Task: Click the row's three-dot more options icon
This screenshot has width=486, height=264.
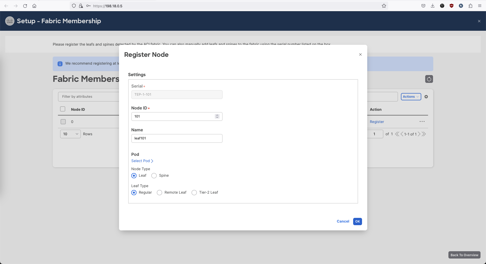Action: pos(422,121)
